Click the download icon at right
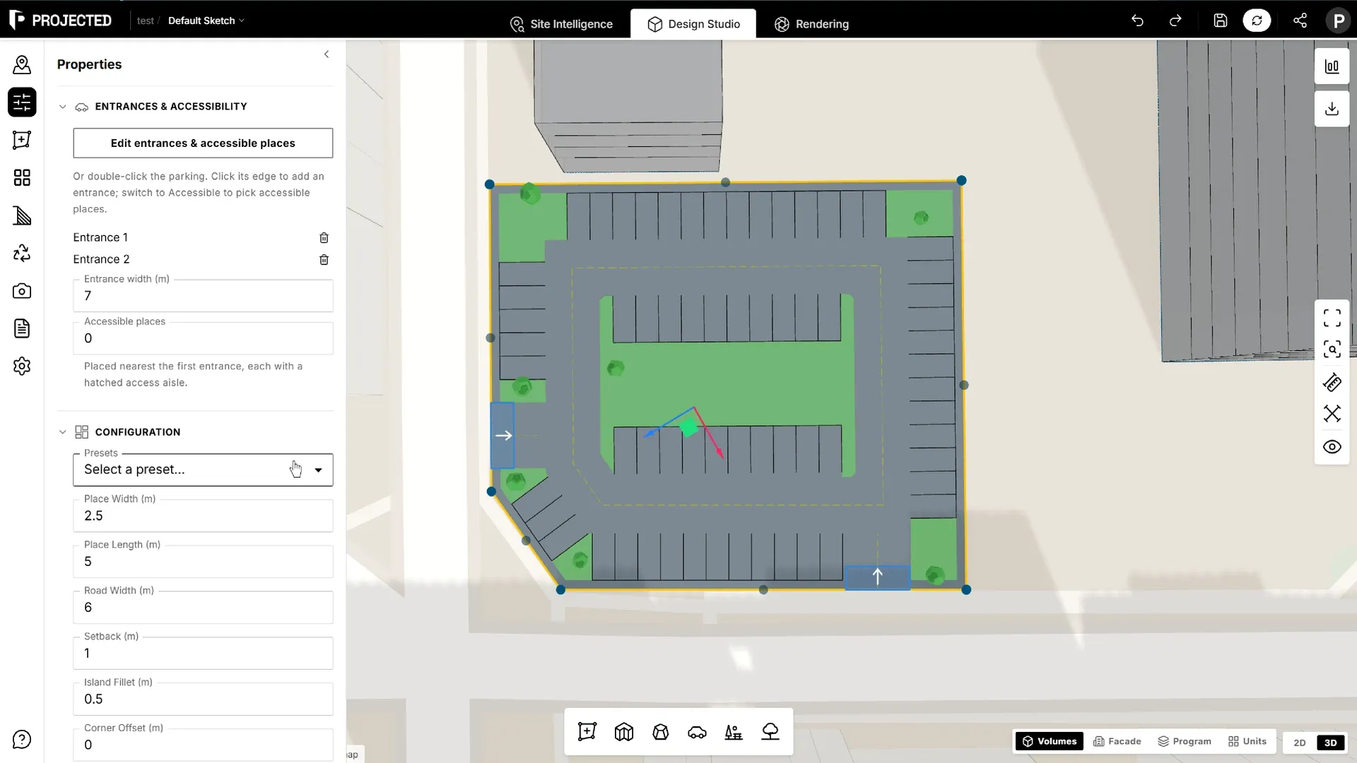The height and width of the screenshot is (763, 1357). click(x=1332, y=109)
